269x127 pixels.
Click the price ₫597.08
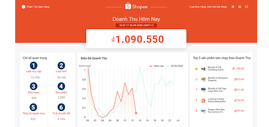pyautogui.click(x=239, y=111)
